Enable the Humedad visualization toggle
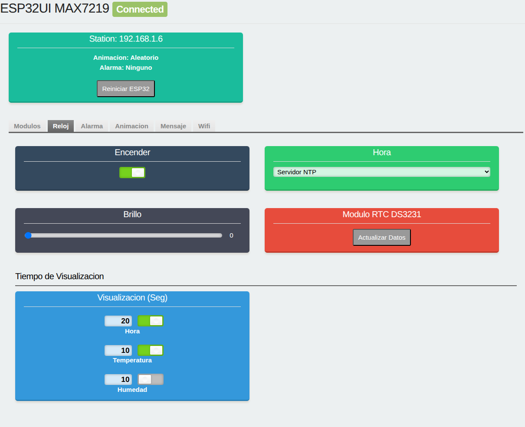The image size is (525, 427). pyautogui.click(x=151, y=379)
